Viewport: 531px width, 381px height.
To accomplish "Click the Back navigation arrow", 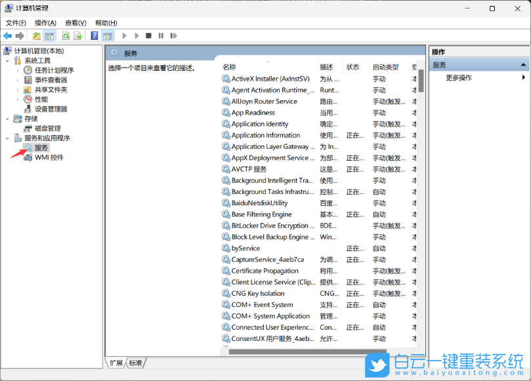I will [9, 36].
